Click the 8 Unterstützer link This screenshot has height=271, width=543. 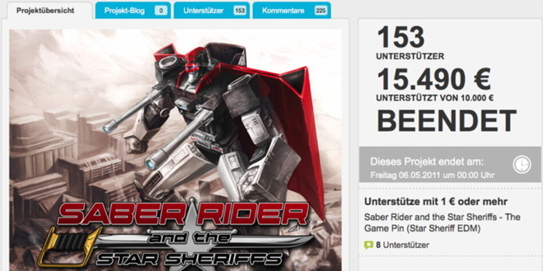coord(403,245)
